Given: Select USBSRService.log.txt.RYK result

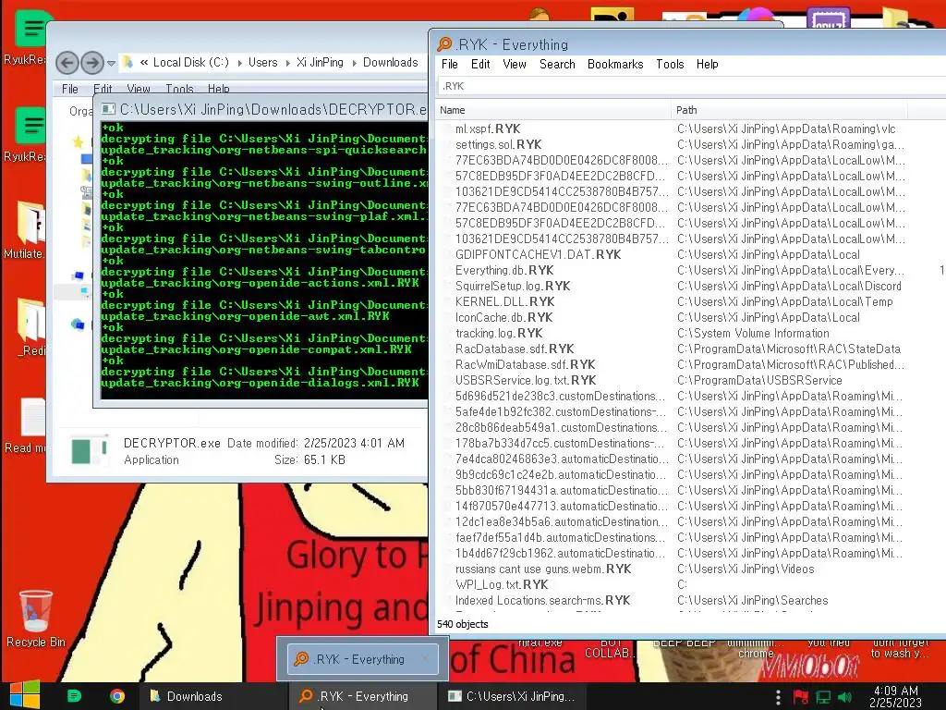Looking at the screenshot, I should point(526,380).
